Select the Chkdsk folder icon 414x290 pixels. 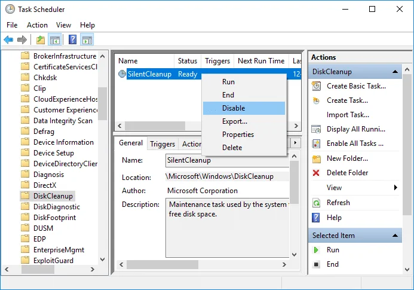[x=25, y=78]
